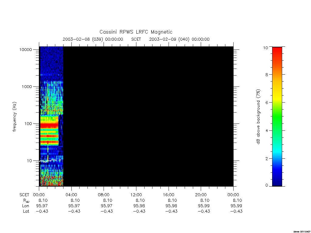Image resolution: width=311 pixels, height=233 pixels.
Task: Click the R AU value 8.10 under 12:00
Action: (x=140, y=200)
